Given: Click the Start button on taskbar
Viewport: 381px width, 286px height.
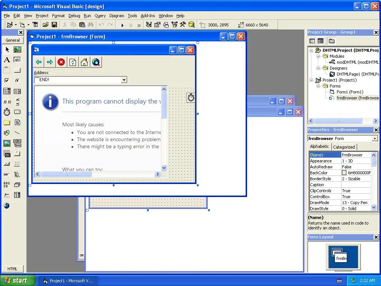Looking at the screenshot, I should pos(17,280).
